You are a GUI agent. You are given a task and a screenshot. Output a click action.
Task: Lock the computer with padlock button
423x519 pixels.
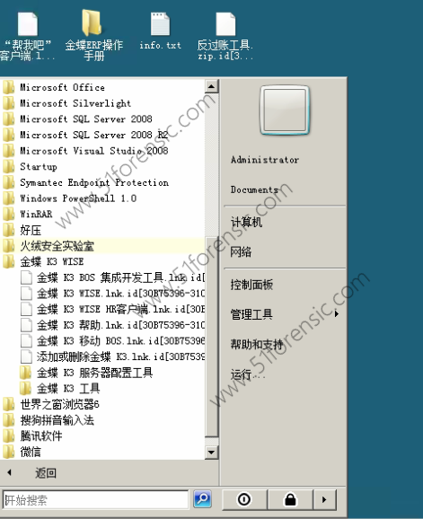290,499
